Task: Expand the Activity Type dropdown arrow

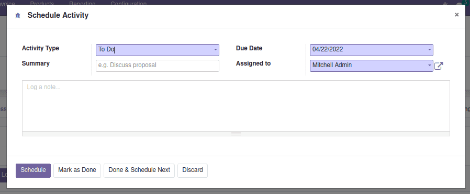Action: [x=216, y=50]
